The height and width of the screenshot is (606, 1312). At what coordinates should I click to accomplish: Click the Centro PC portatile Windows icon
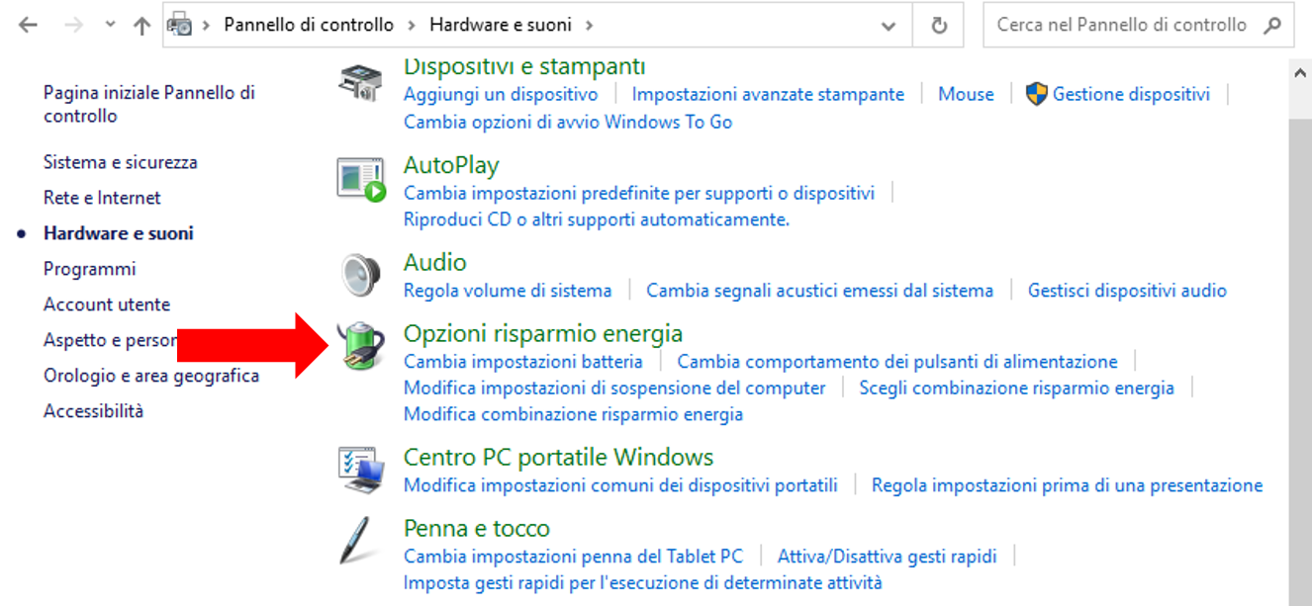[x=360, y=470]
